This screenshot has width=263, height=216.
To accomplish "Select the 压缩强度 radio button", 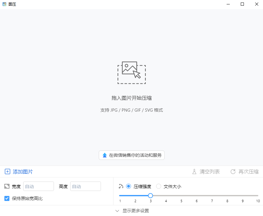I will 128,186.
